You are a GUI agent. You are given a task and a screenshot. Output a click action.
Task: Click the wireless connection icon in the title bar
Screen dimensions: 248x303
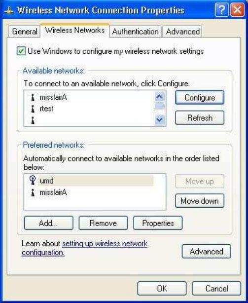pos(9,10)
